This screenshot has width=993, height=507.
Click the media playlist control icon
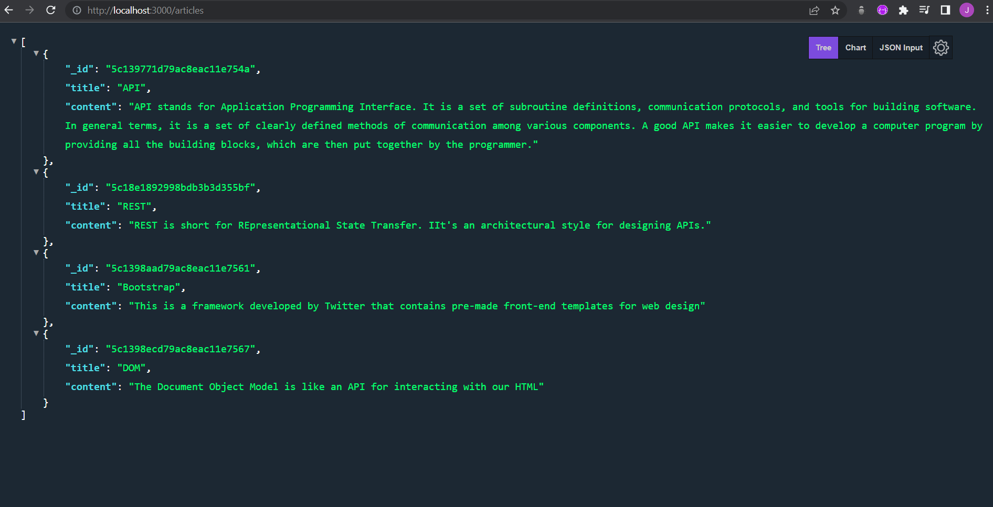924,10
